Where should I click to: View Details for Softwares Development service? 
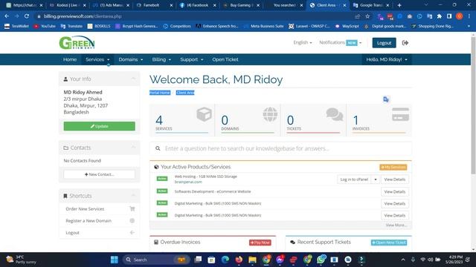click(395, 191)
